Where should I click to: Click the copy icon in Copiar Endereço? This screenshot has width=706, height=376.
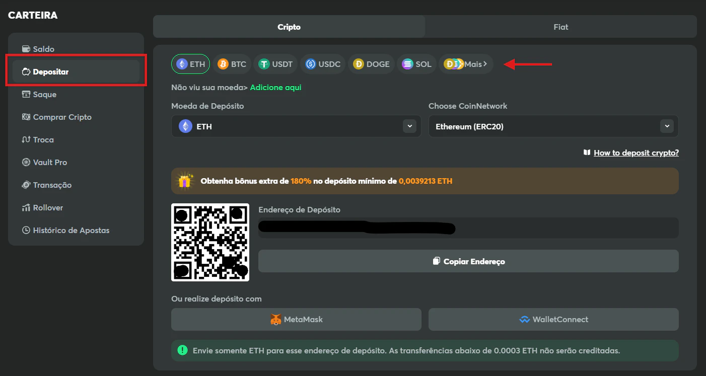pyautogui.click(x=437, y=261)
